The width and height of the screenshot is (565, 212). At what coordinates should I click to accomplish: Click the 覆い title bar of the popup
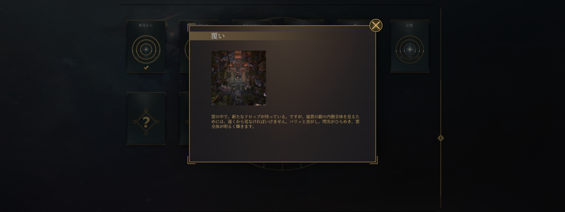[x=282, y=36]
